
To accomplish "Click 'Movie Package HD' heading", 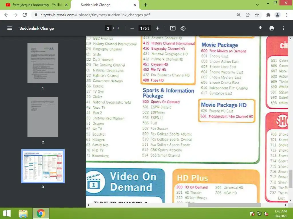I will click(x=224, y=105).
